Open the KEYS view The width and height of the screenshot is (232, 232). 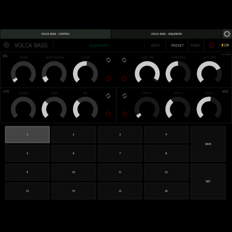(155, 45)
